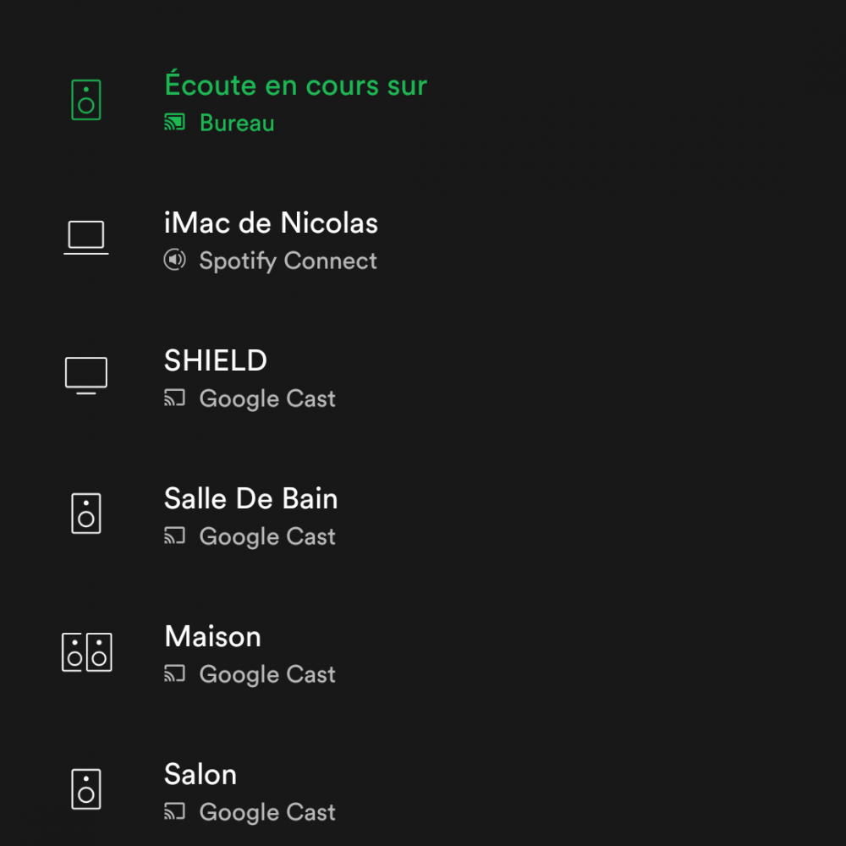This screenshot has width=846, height=846.
Task: Click the laptop icon for iMac de Nicolas
Action: pos(86,238)
